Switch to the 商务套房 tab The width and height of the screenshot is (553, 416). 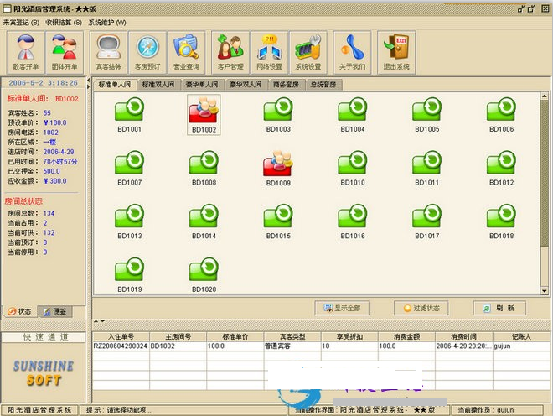click(x=286, y=85)
